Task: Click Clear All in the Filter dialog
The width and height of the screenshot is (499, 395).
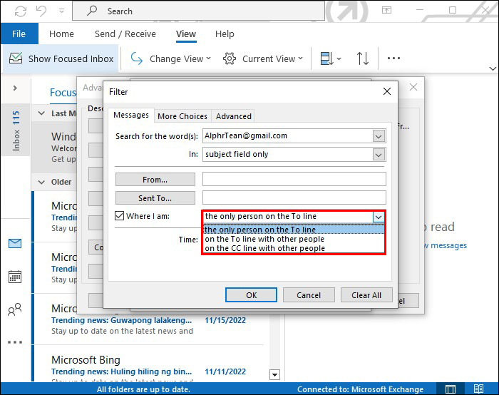Action: click(366, 295)
